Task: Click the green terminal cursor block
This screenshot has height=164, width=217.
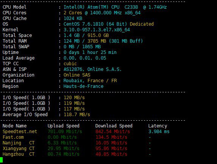Action: coord(1,160)
